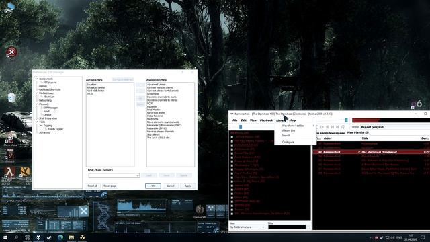Show hidden system tray icons
Screen dimensions: 430x242
click(x=371, y=237)
